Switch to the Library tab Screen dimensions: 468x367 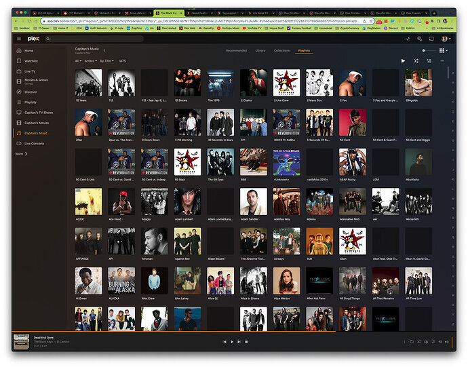tap(260, 51)
